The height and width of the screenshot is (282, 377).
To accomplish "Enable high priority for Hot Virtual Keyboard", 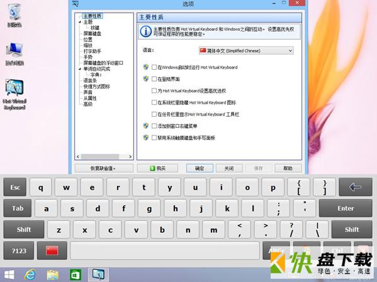I will pos(154,90).
